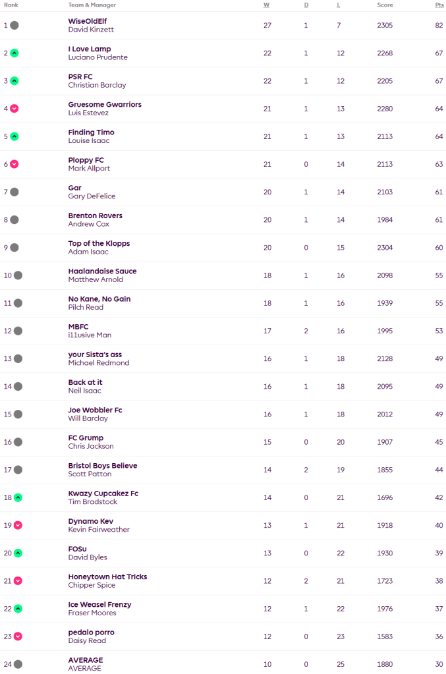Click green up arrow at rank 5
This screenshot has height=674, width=446.
point(14,136)
